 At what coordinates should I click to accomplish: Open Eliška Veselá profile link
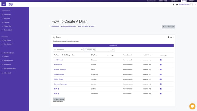[x=59, y=79]
